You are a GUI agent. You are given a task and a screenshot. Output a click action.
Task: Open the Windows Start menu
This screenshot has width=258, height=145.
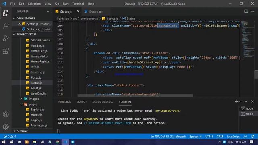(x=4, y=142)
